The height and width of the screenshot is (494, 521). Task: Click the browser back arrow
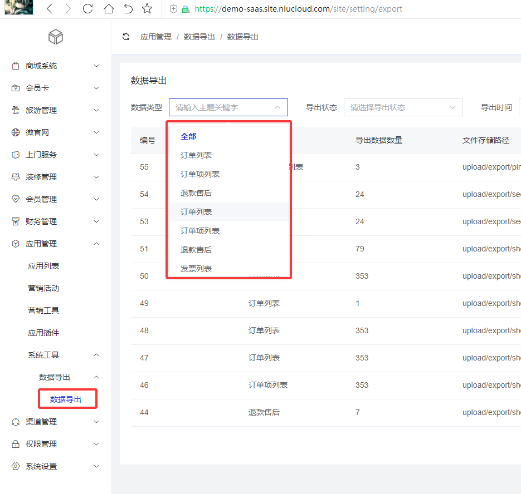(x=50, y=9)
